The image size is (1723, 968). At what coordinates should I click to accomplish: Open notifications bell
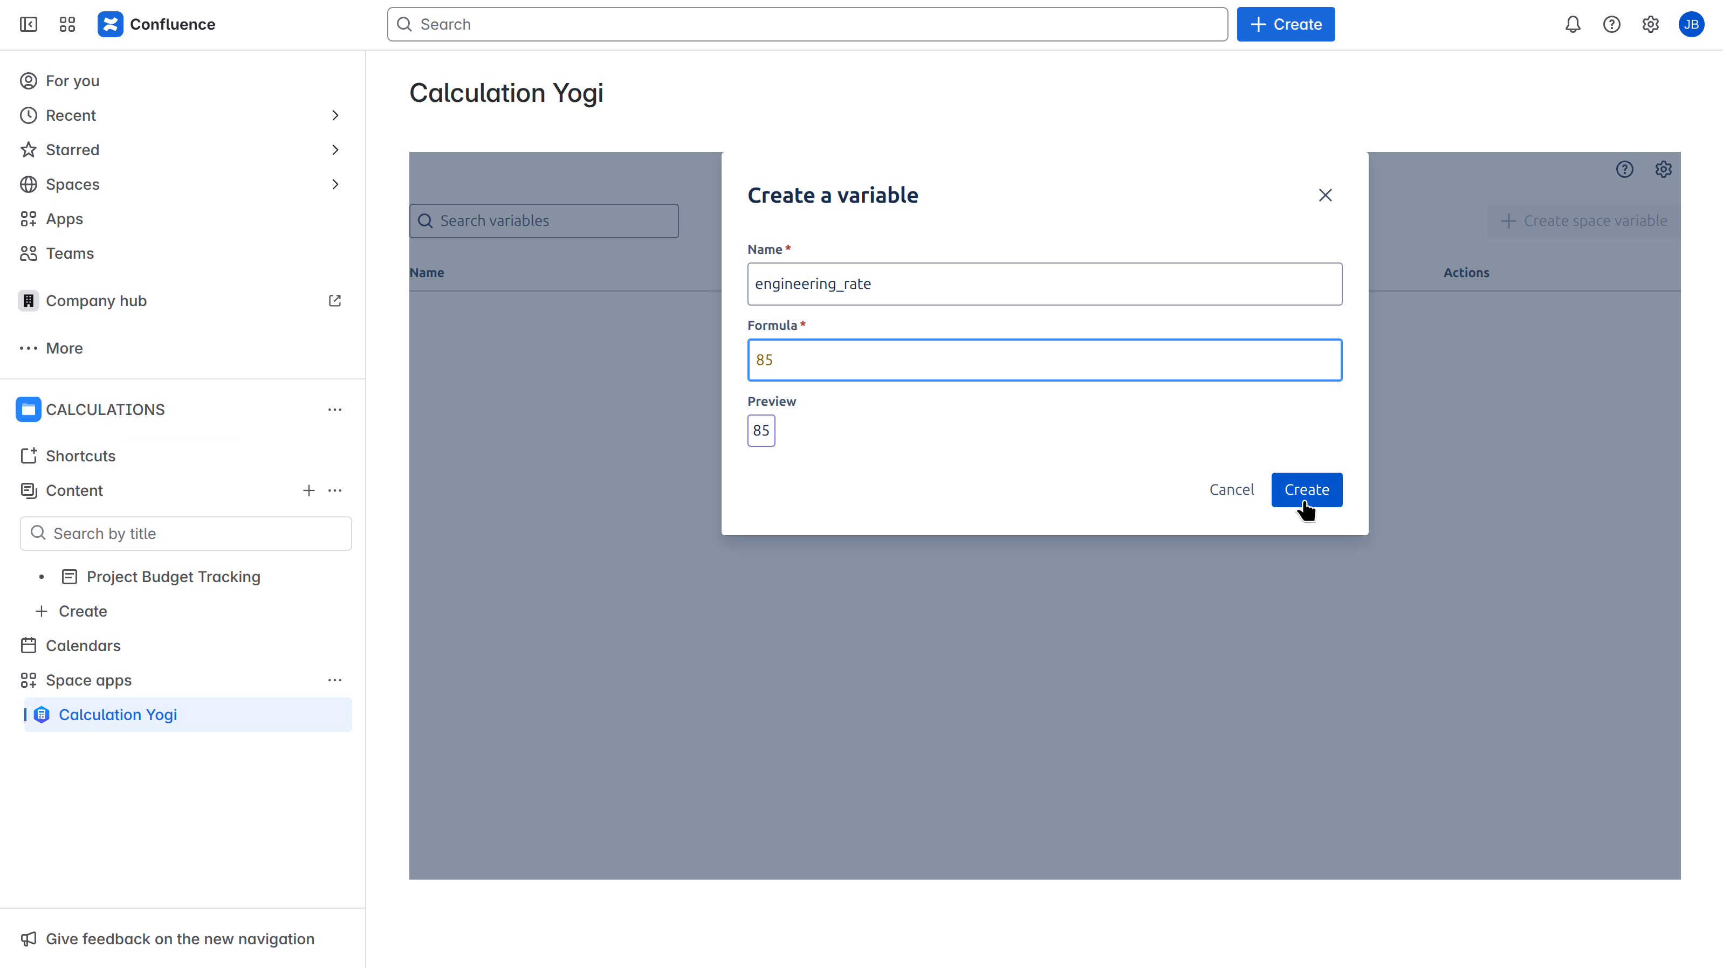(1572, 24)
